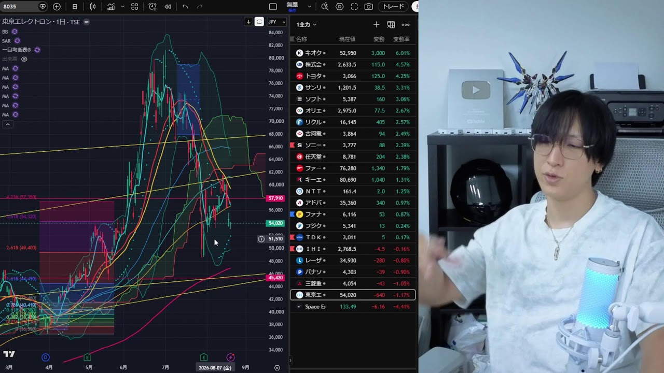The image size is (664, 373).
Task: Select キーエ in the watchlist
Action: coord(353,180)
